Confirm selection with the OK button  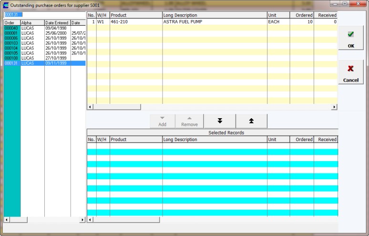point(350,38)
